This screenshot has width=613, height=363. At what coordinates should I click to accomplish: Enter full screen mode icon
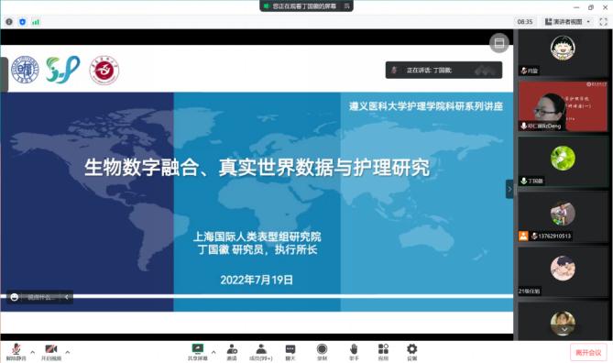(x=603, y=22)
